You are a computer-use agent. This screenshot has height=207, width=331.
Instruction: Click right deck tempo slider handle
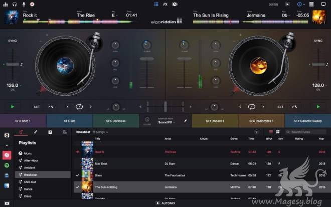[318, 64]
